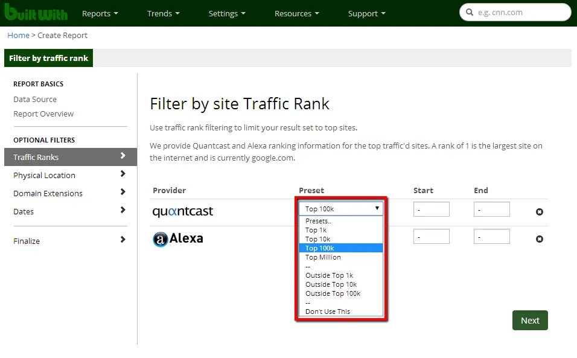Click the search magnifier icon
The image size is (577, 358).
tap(470, 13)
